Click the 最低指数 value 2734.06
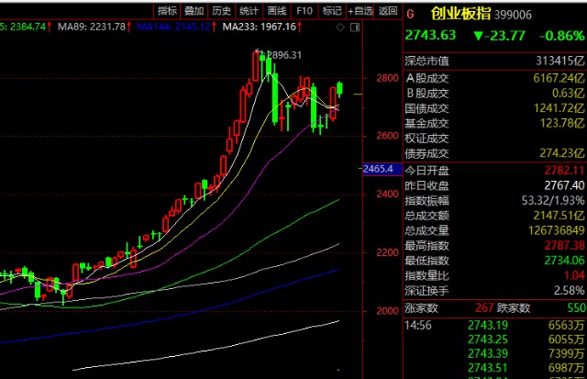Screen dimensions: 587x379 564,261
